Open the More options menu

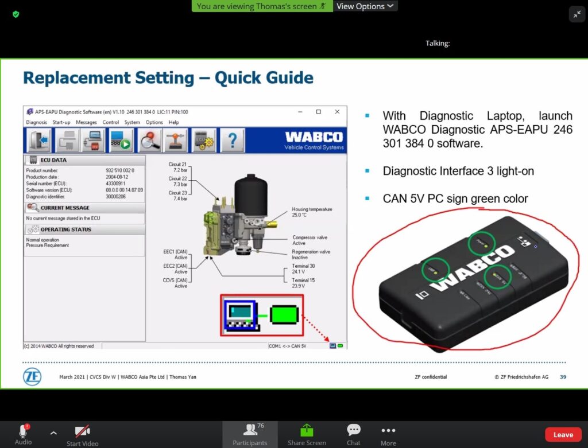(388, 435)
